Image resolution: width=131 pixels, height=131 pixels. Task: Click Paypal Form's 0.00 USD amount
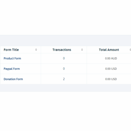click(111, 69)
